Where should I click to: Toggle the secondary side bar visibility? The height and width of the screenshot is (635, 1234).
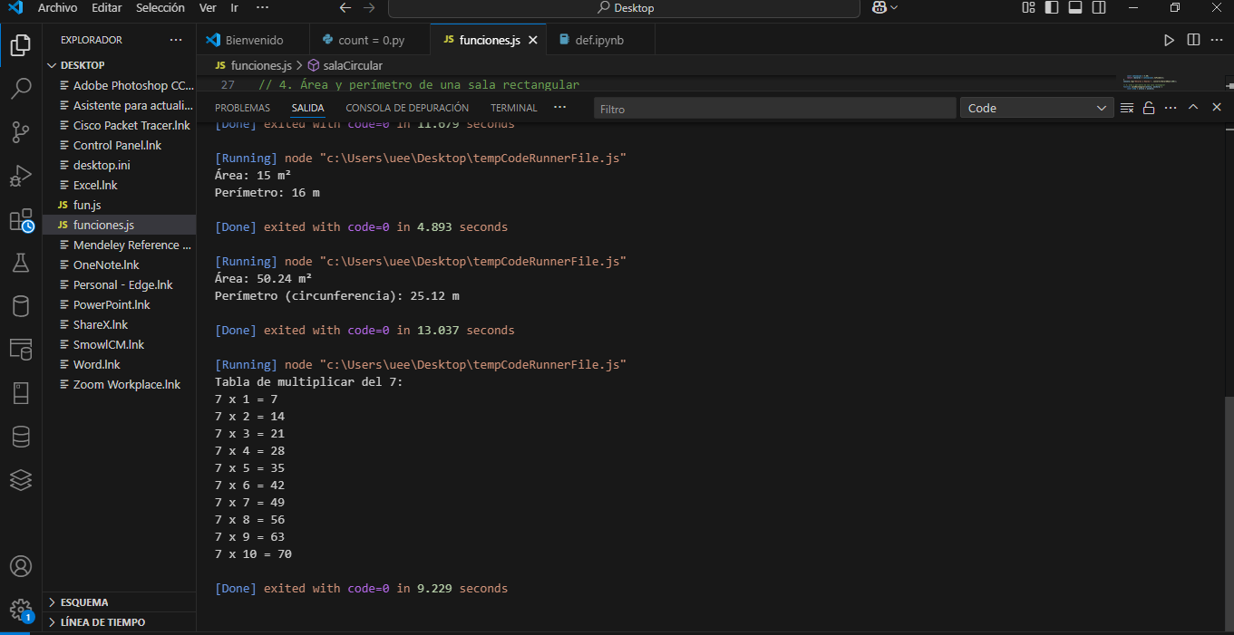click(x=1099, y=7)
